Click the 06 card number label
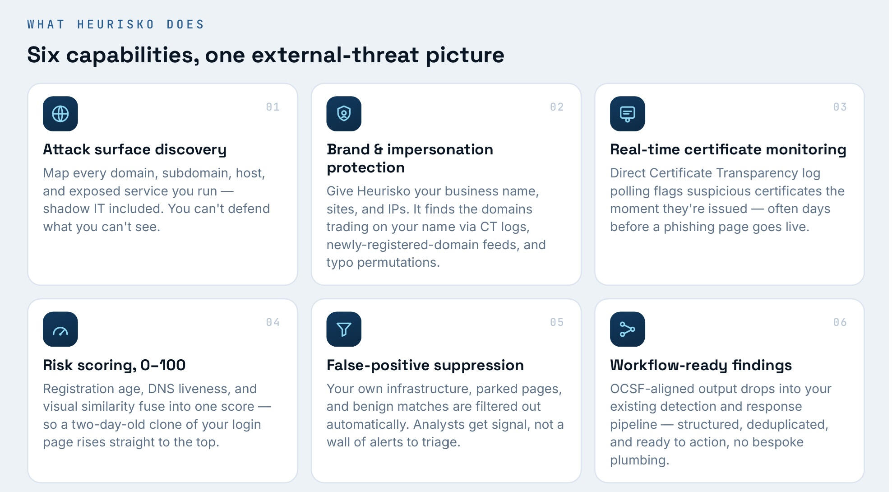 click(x=840, y=322)
